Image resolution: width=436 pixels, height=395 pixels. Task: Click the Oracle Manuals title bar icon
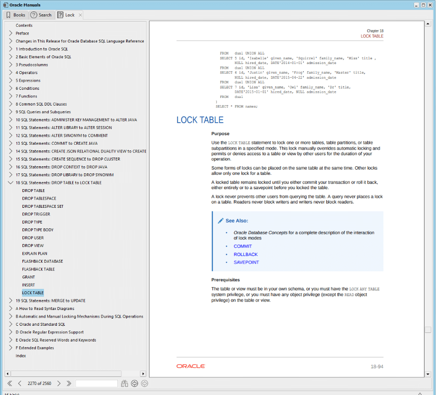[x=6, y=5]
